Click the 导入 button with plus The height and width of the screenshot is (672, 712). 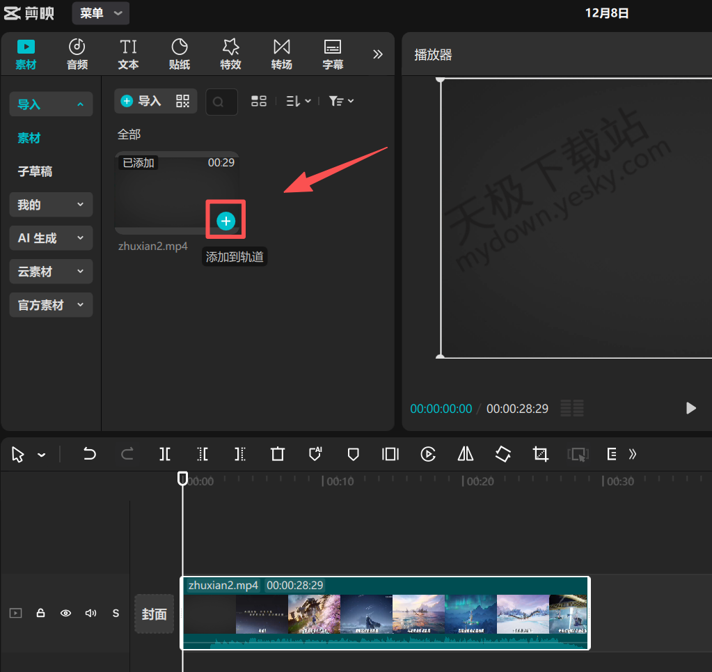pos(141,101)
